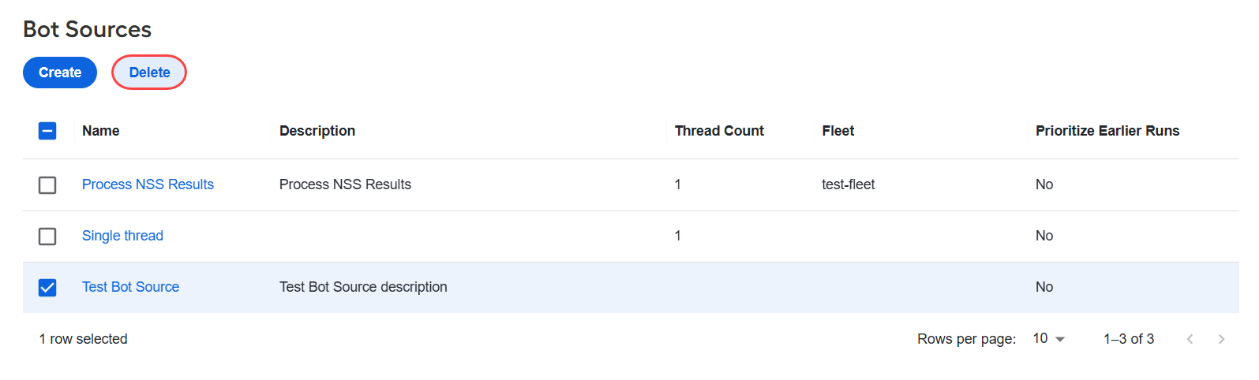
Task: Toggle the select-all header checkbox
Action: click(47, 131)
